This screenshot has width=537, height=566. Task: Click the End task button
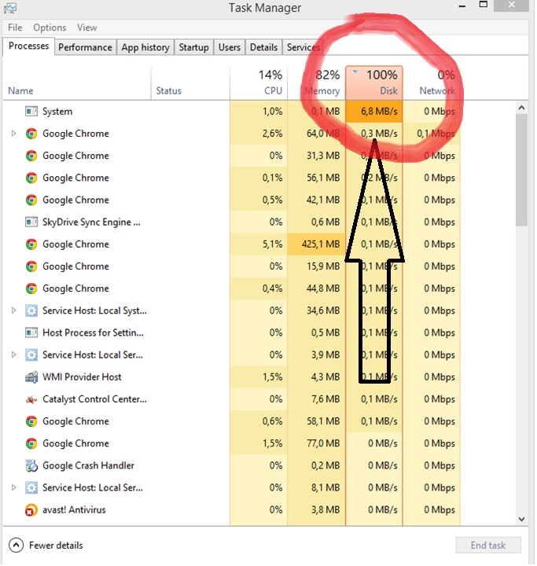[x=488, y=545]
